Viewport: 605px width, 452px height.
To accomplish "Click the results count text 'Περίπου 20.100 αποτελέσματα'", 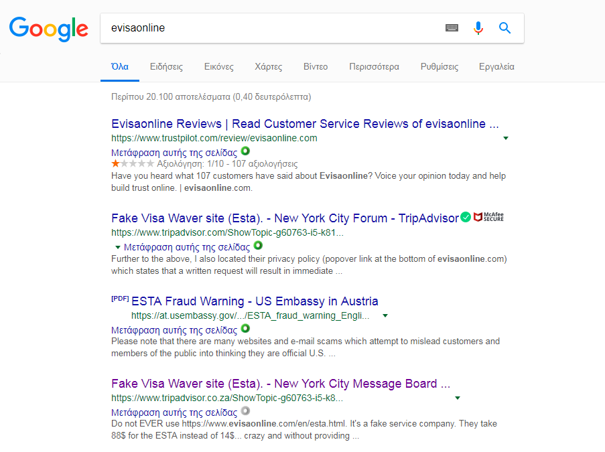I will 171,97.
